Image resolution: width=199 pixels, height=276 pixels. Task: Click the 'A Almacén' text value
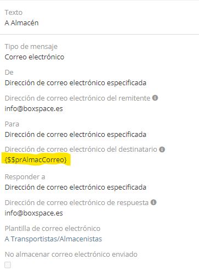[21, 23]
